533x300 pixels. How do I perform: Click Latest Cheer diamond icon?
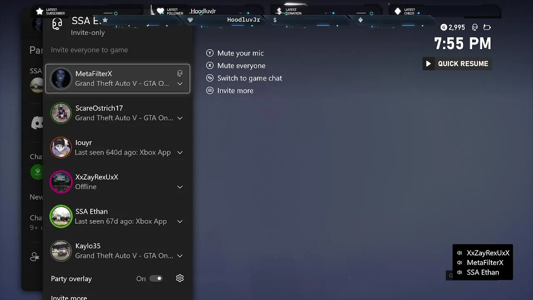(398, 11)
